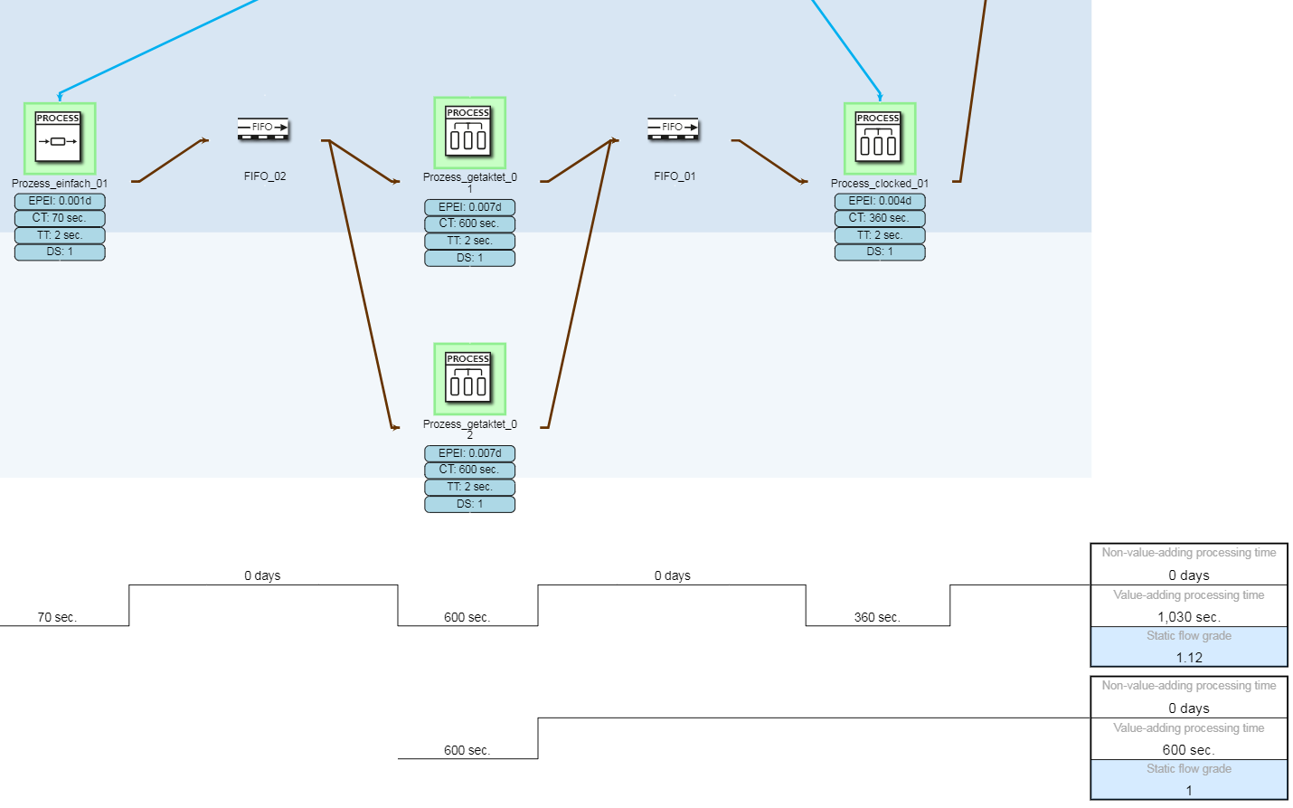The height and width of the screenshot is (808, 1293).
Task: Click the 70 sec. timeline segment
Action: 57,617
